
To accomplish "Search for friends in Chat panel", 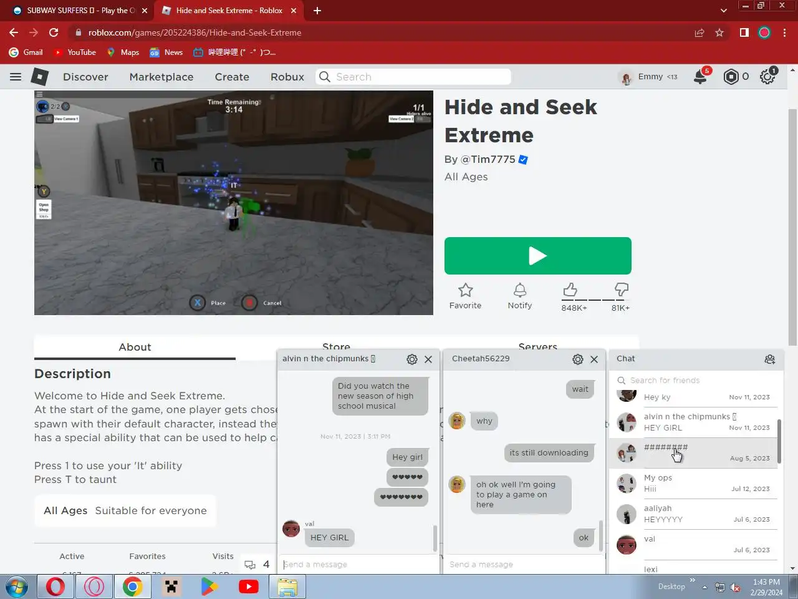I will tap(696, 381).
